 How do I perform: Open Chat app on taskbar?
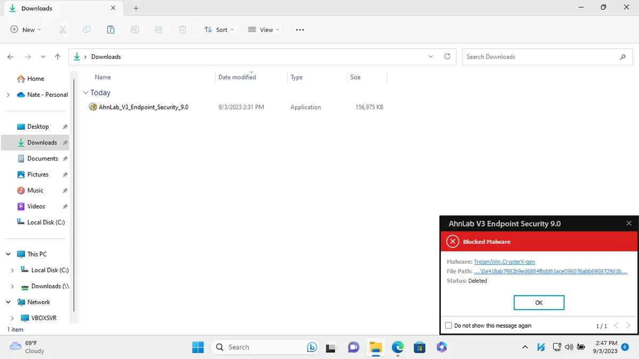pos(353,347)
